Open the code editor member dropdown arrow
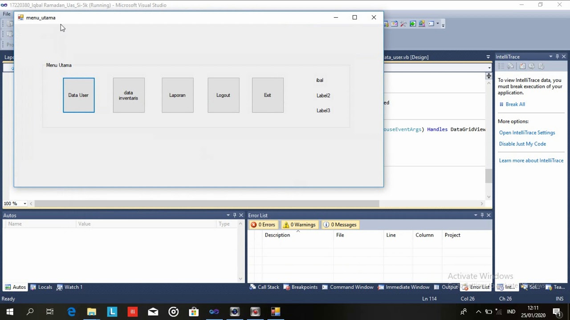 489,68
